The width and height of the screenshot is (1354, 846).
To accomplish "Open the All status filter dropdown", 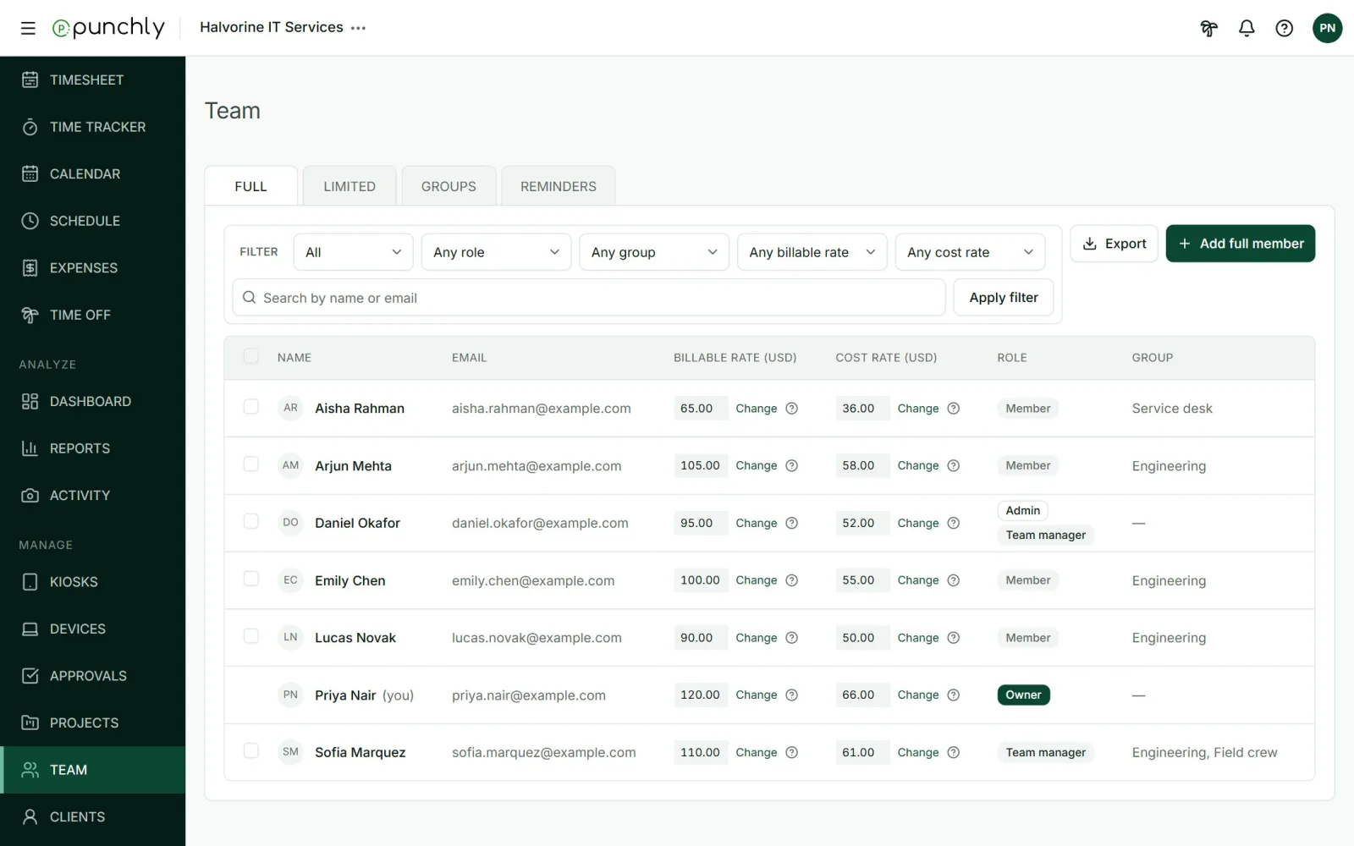I will coord(353,252).
